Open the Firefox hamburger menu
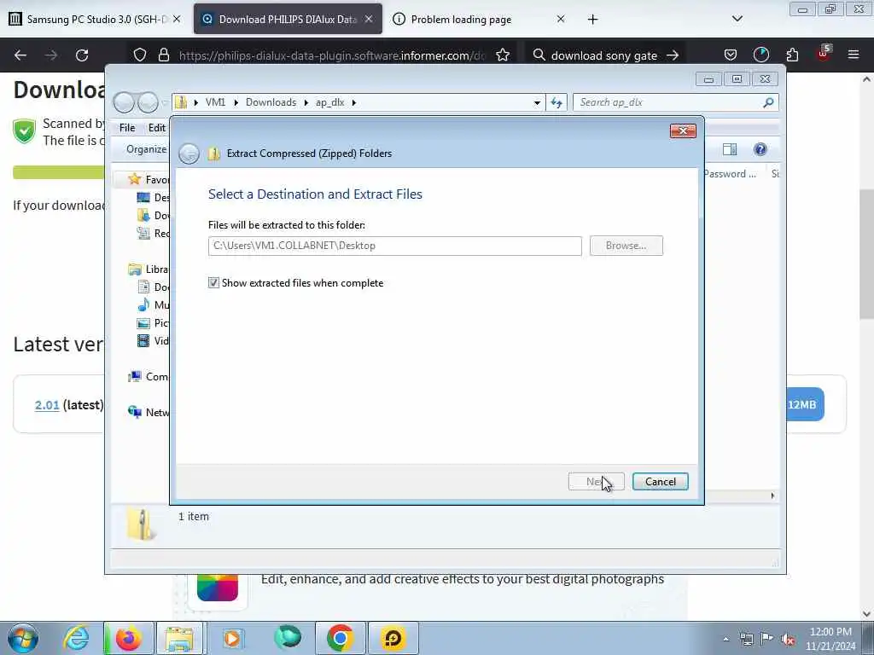This screenshot has height=655, width=874. [853, 55]
